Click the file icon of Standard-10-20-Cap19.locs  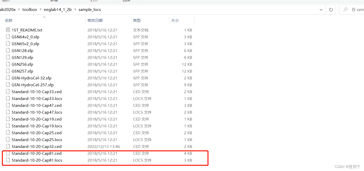[8, 126]
